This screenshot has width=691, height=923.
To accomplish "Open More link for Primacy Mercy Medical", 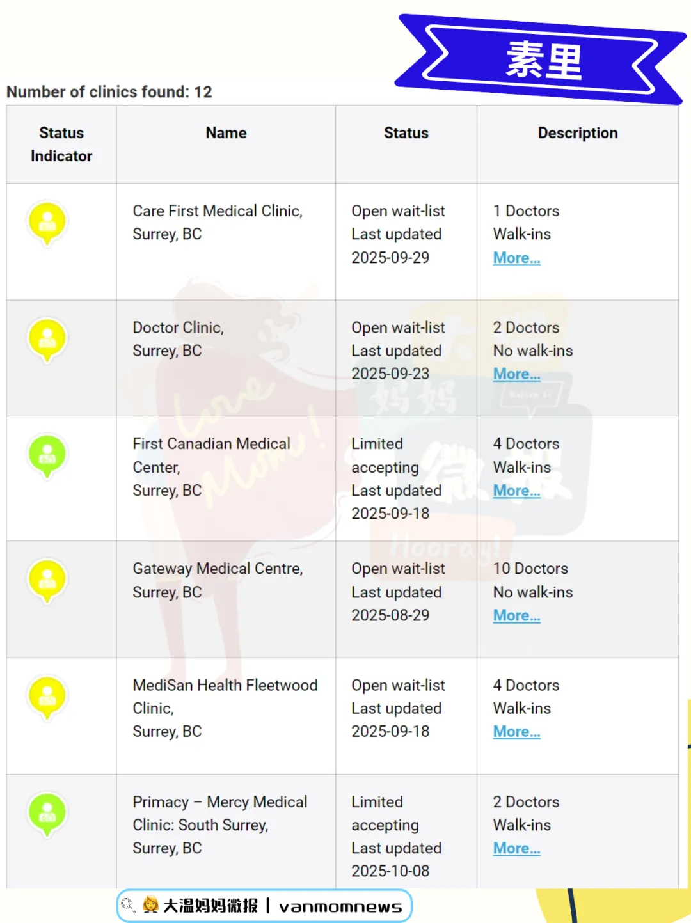I will pyautogui.click(x=516, y=848).
